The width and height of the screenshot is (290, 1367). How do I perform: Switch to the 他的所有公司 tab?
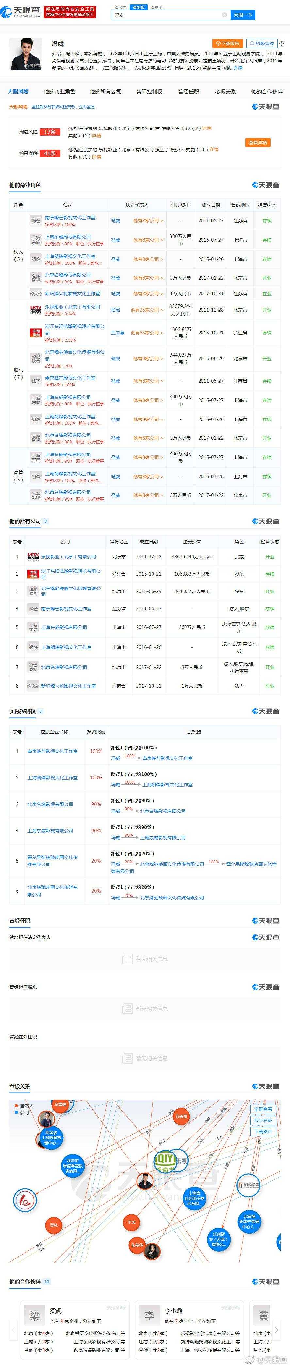pos(105,91)
